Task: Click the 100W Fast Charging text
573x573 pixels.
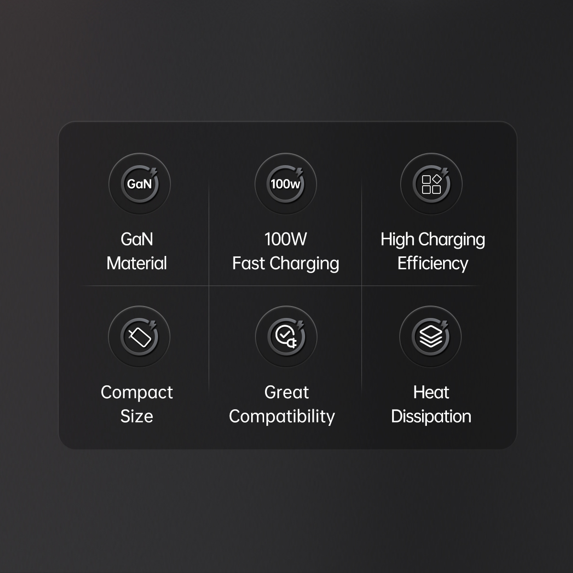Action: tap(286, 251)
